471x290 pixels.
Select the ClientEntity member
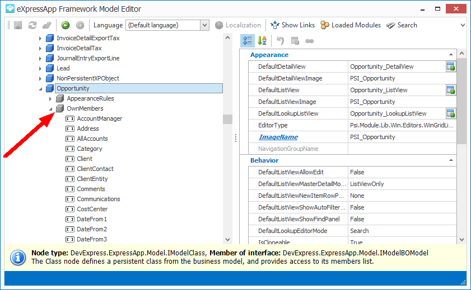(x=92, y=179)
